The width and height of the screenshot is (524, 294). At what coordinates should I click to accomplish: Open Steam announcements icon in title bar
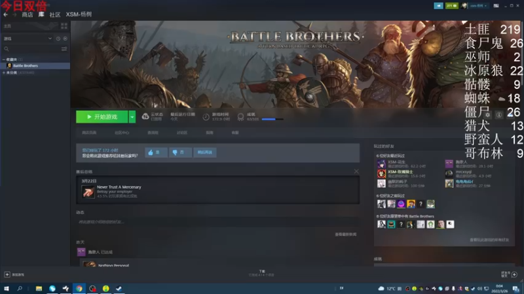pyautogui.click(x=438, y=6)
